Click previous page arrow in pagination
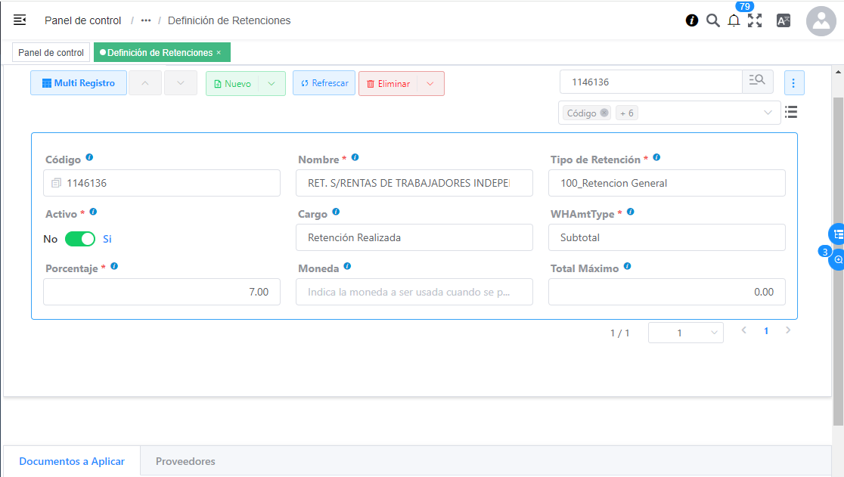 pyautogui.click(x=744, y=330)
